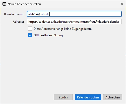The width and height of the screenshot is (126, 104).
Task: Place cursor on 'calendar' at address end
Action: [x=114, y=22]
